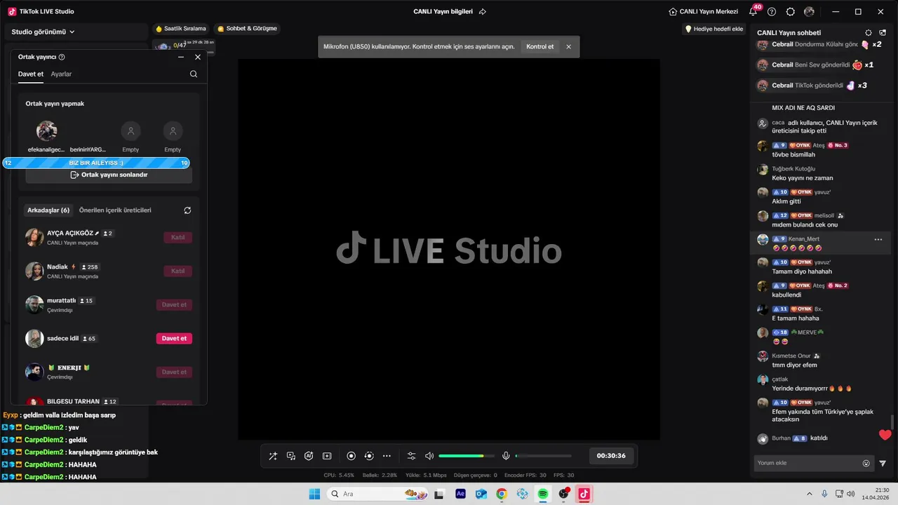
Task: Show help for Ortak yayıncı
Action: [62, 58]
